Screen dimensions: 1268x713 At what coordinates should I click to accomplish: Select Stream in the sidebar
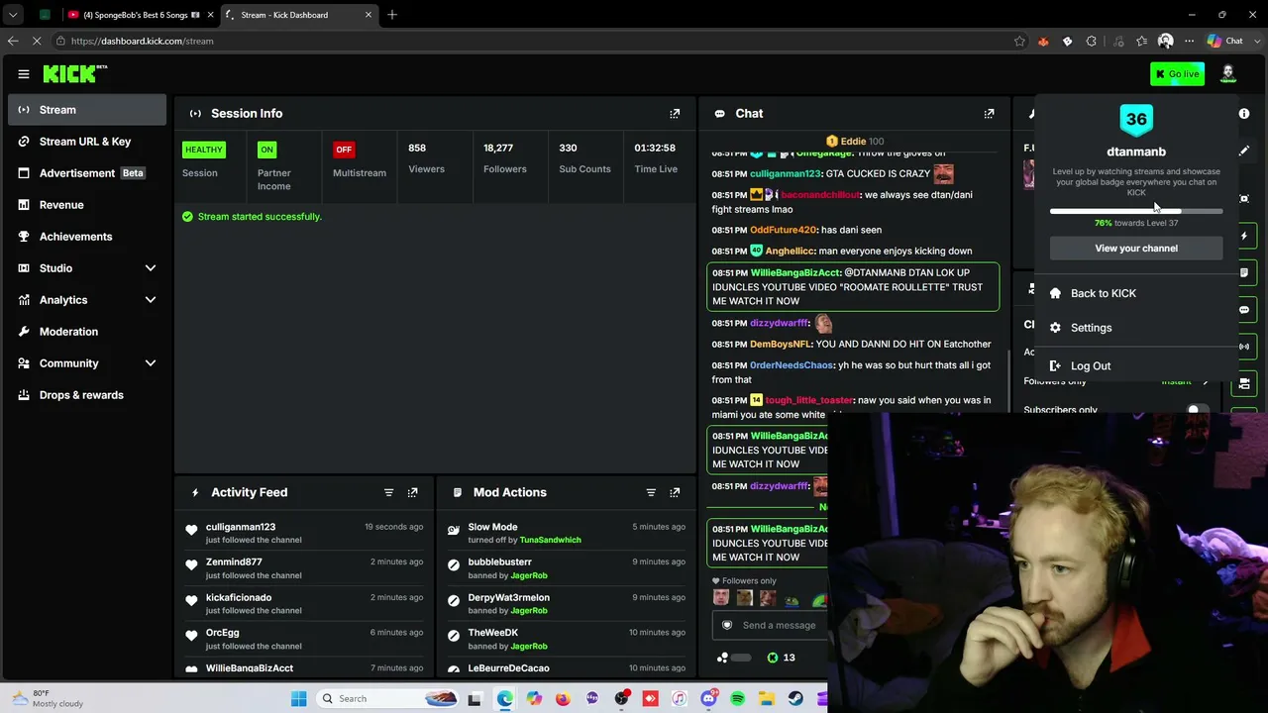pyautogui.click(x=87, y=110)
